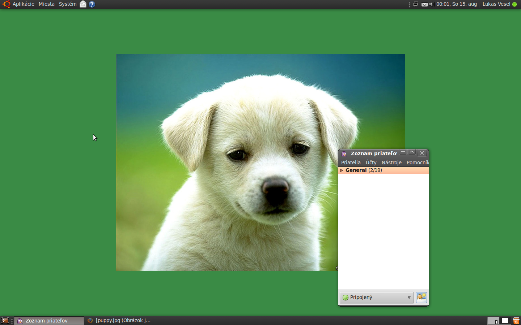
Task: Open the Pomocník menu in buddy list
Action: [x=417, y=162]
